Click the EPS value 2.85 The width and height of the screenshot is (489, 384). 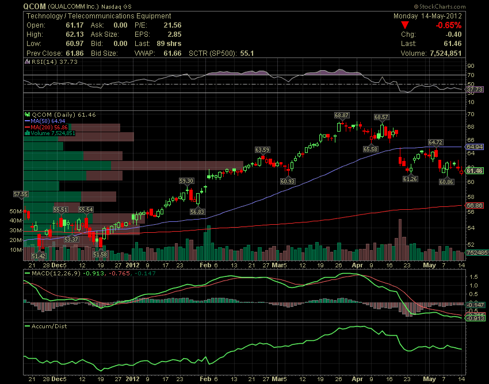(175, 34)
